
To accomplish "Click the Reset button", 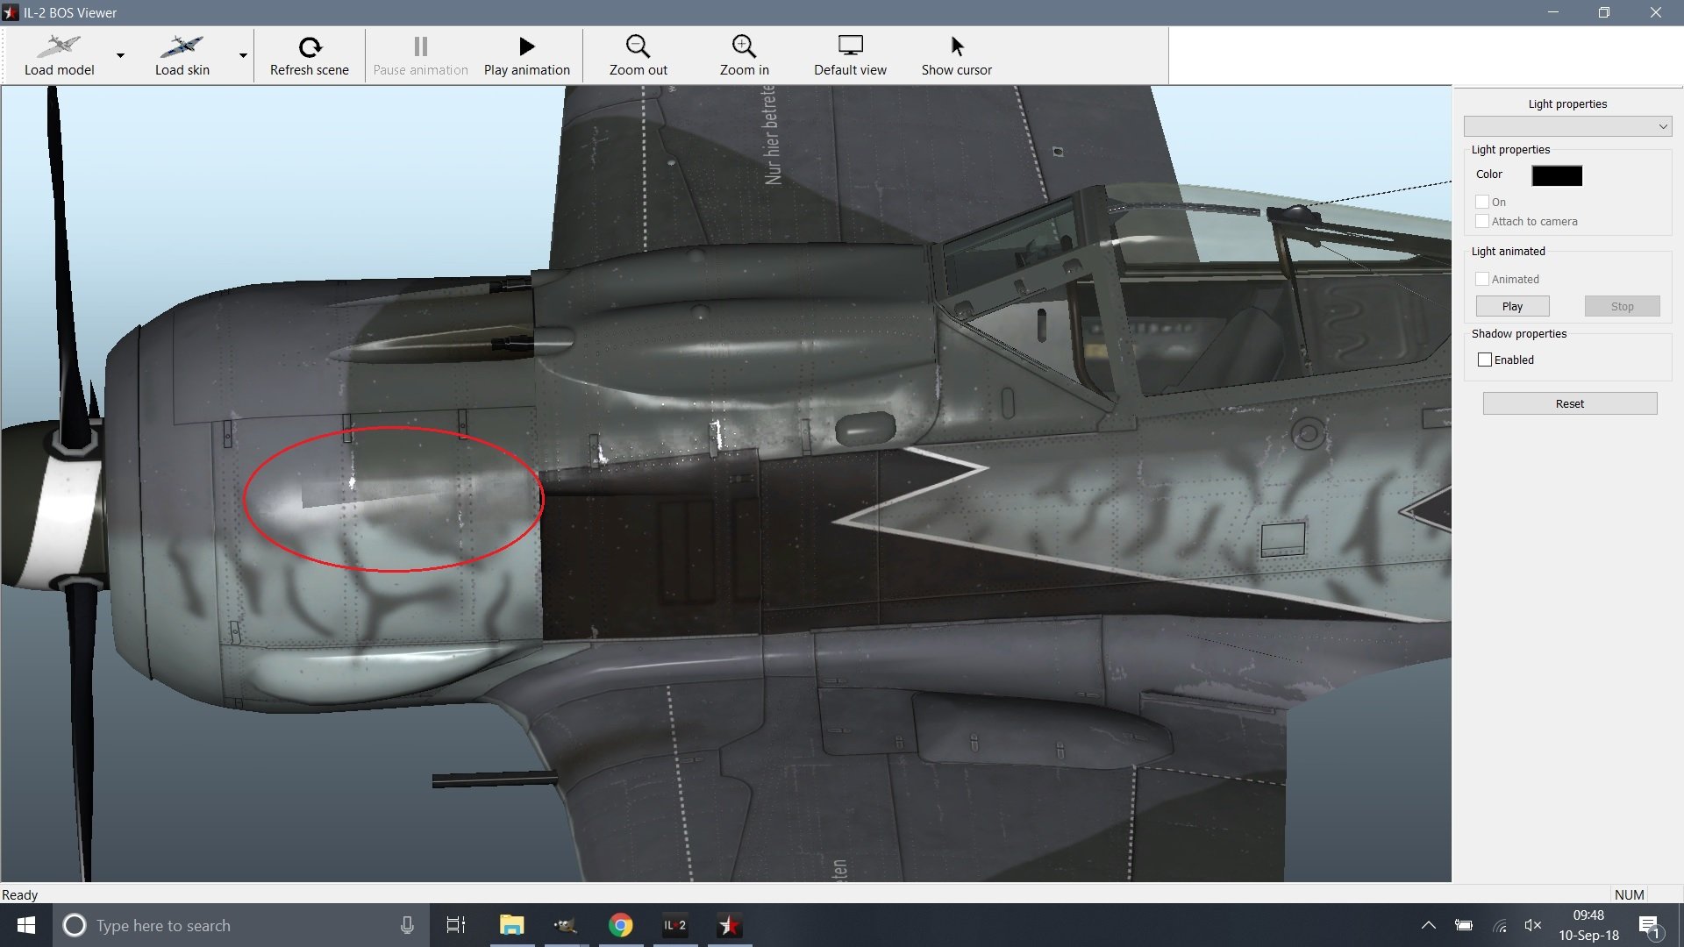I will click(x=1569, y=403).
